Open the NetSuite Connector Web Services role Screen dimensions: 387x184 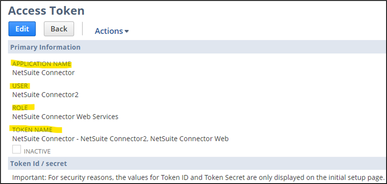pos(65,116)
